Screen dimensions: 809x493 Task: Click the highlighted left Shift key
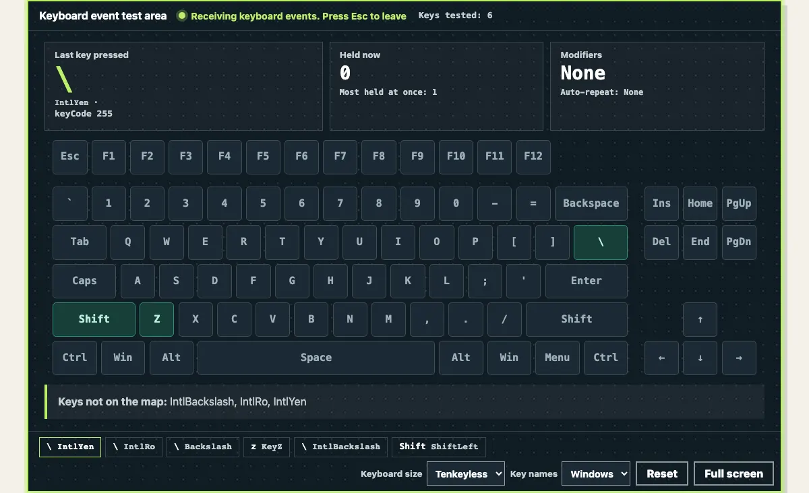click(x=94, y=319)
